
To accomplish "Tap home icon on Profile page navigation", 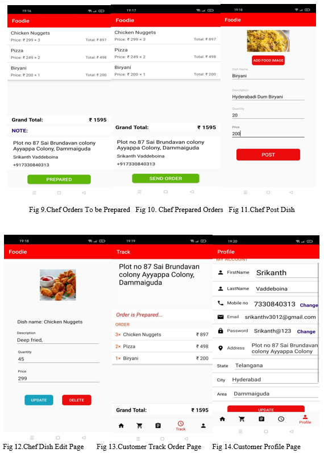I will point(222,419).
